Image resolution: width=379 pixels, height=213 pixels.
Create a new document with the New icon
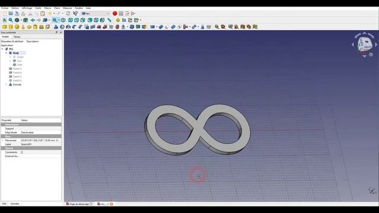pyautogui.click(x=5, y=14)
